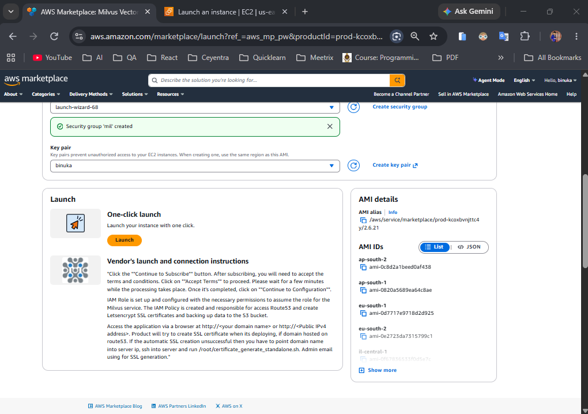Bookmark this page with the star icon
This screenshot has height=414, width=588.
pos(434,36)
